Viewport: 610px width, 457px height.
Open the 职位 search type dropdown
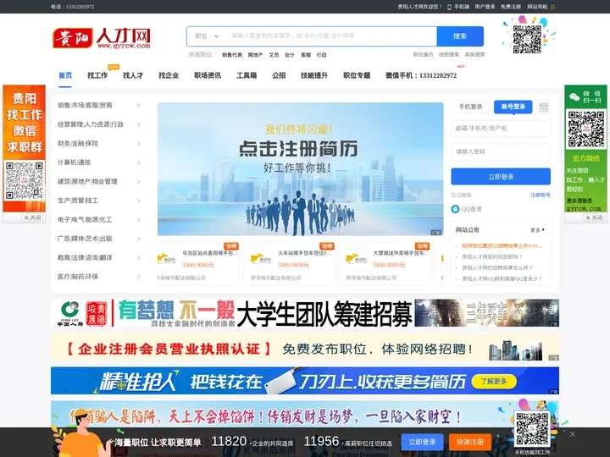tap(207, 36)
